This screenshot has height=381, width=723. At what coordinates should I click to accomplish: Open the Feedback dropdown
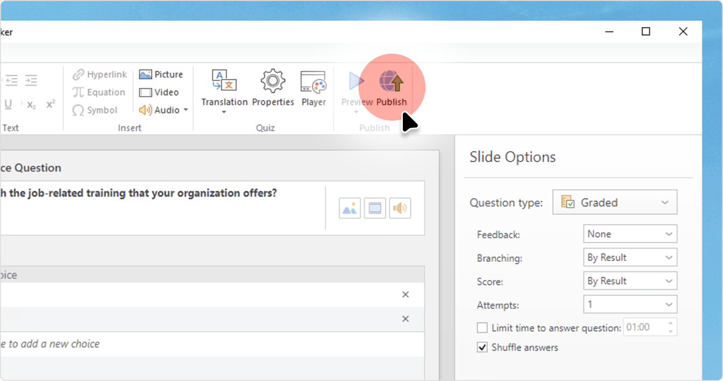[x=630, y=234]
